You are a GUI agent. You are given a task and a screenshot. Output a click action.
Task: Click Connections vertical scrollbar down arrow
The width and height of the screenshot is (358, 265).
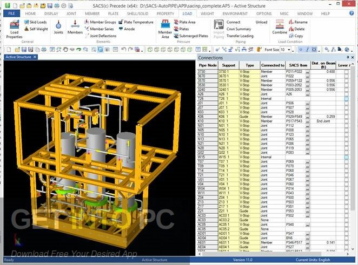(x=353, y=249)
